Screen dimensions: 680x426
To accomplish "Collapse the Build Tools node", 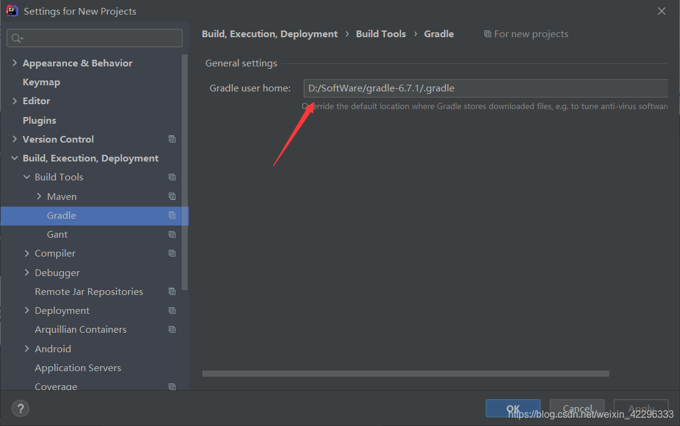I will 27,177.
